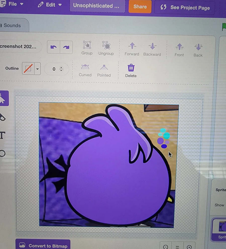
Task: Ungroup the selected shapes
Action: pyautogui.click(x=106, y=48)
